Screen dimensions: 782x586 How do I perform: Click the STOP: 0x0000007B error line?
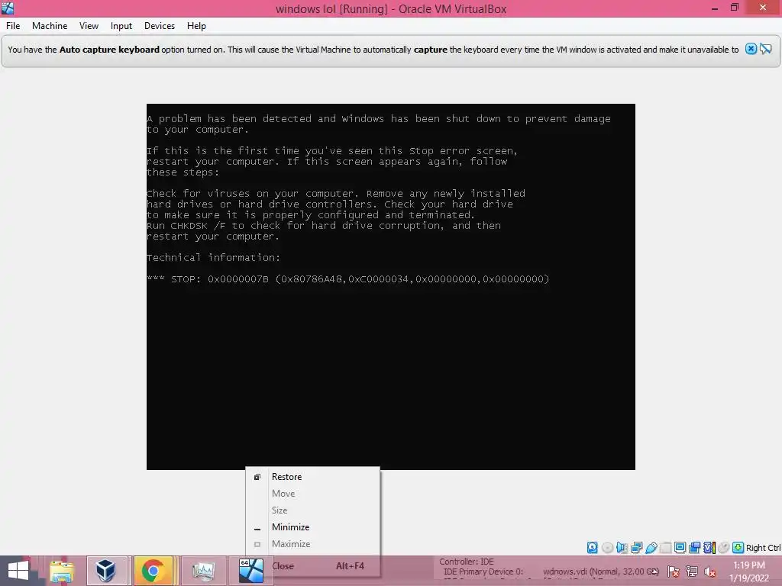coord(348,279)
